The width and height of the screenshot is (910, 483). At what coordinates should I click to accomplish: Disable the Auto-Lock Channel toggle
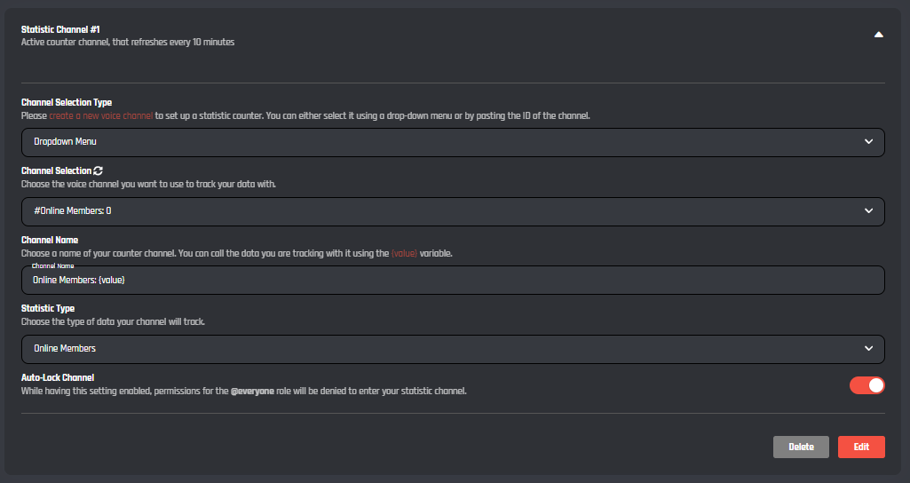(867, 385)
